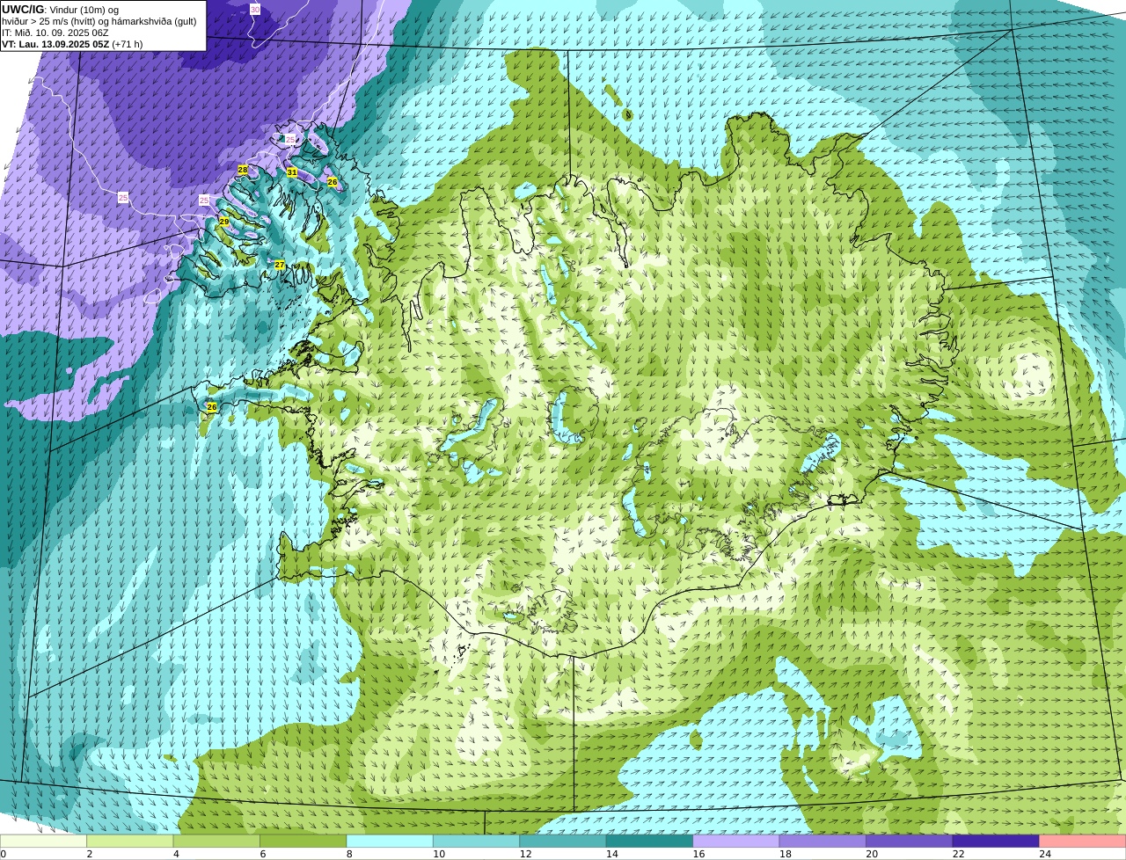Click the white contour label 30 at top

[255, 10]
